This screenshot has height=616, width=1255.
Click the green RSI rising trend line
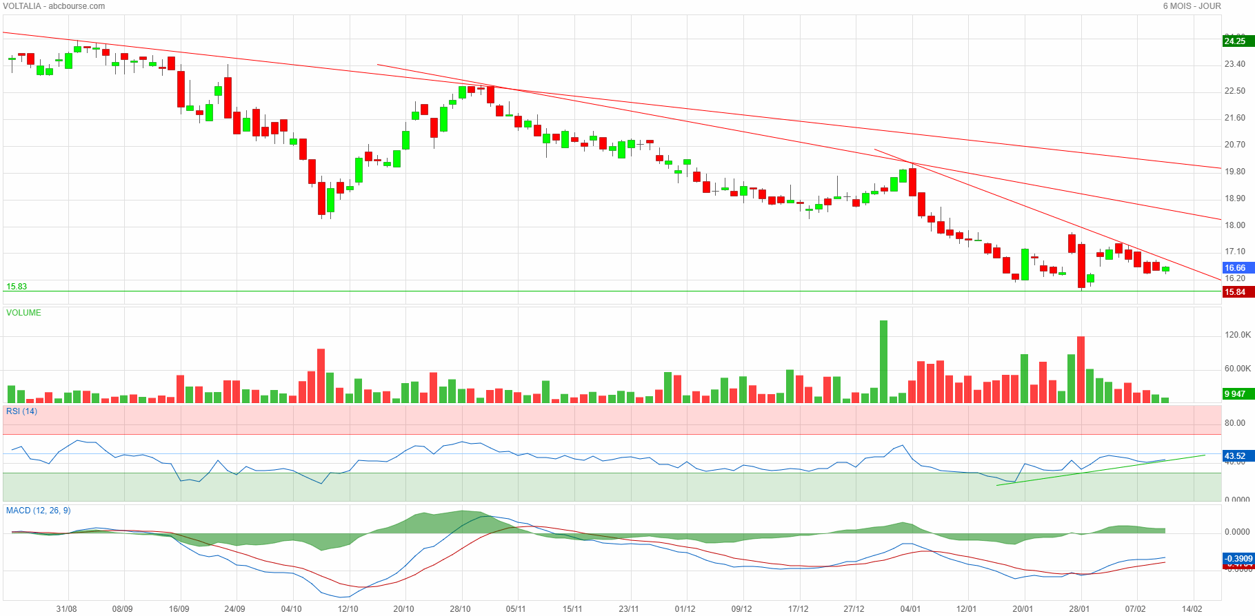click(1101, 470)
